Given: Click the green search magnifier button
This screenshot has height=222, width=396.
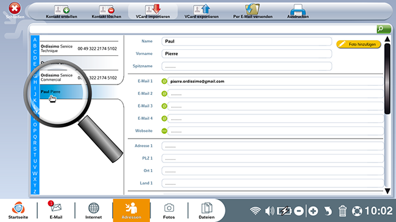Looking at the screenshot, I should (x=384, y=29).
